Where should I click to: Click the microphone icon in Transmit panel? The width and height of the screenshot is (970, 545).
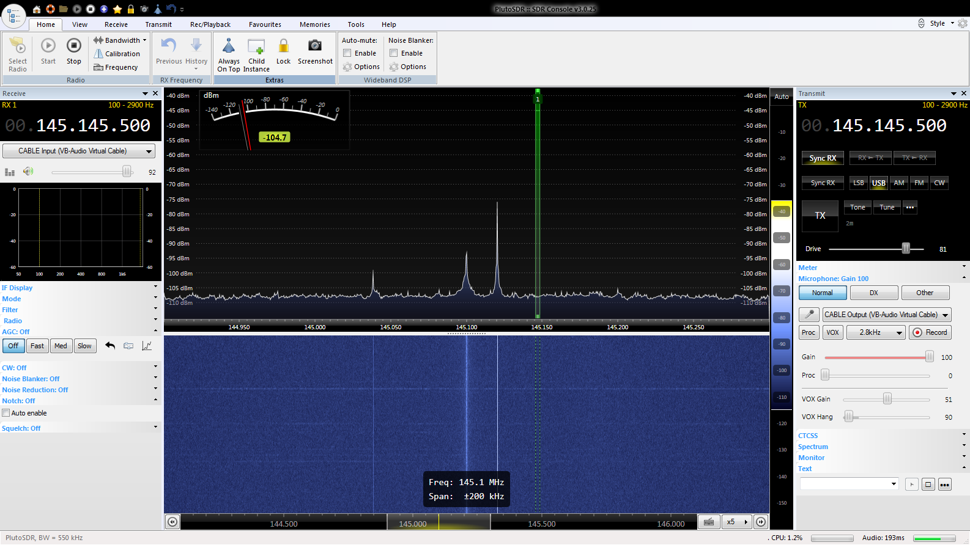click(x=809, y=315)
